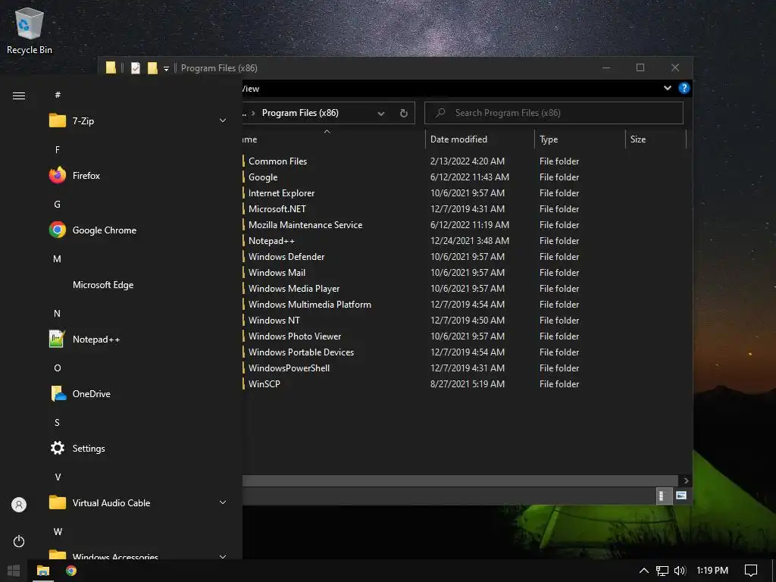776x582 pixels.
Task: Switch to large icons view in status bar
Action: 681,496
